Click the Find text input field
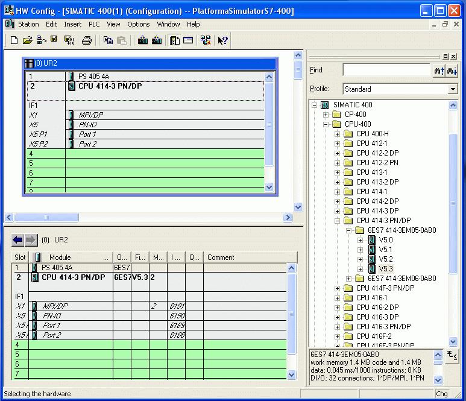This screenshot has height=401, width=466. pyautogui.click(x=387, y=70)
